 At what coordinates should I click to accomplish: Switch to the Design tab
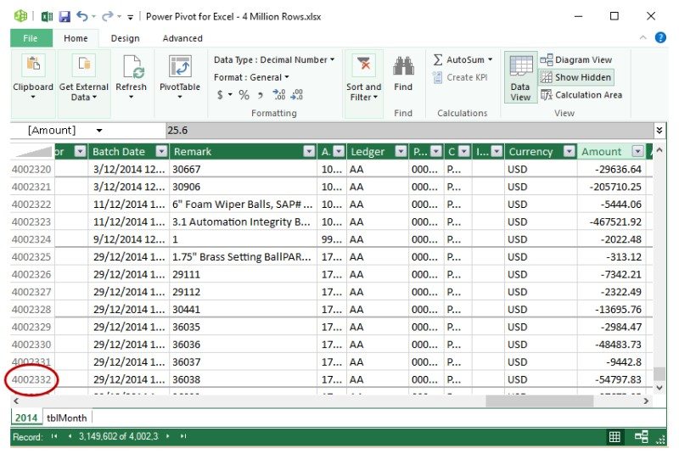point(125,38)
